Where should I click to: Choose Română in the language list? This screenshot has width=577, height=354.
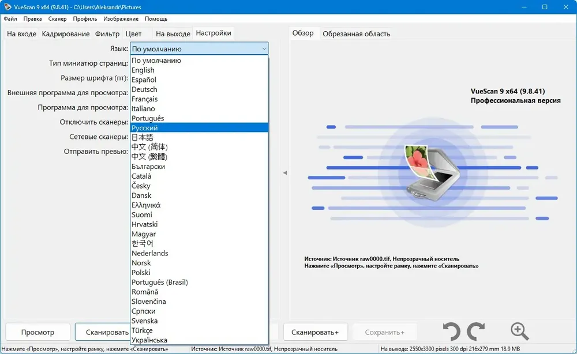[199, 292]
